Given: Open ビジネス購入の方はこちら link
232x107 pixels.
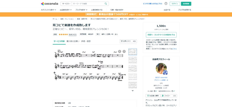Looking at the screenshot, I should (153, 4).
